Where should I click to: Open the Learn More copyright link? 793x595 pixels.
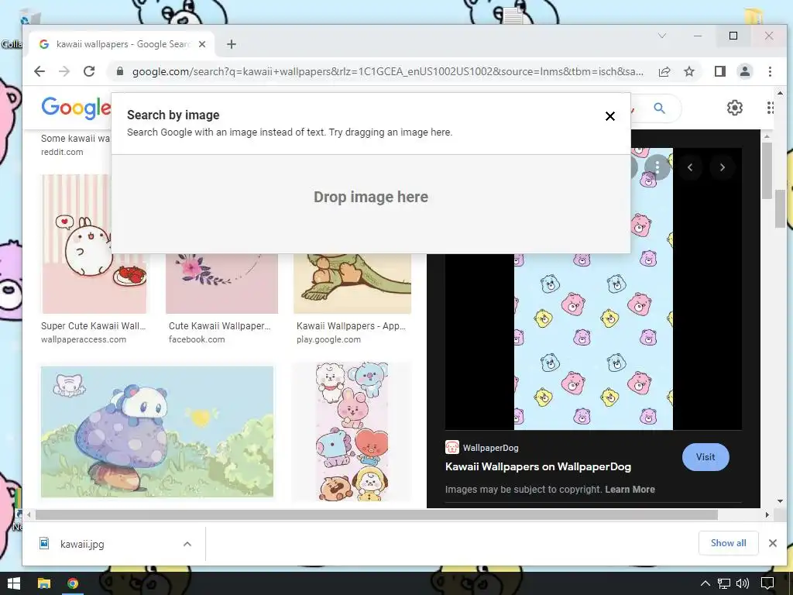[x=630, y=490]
